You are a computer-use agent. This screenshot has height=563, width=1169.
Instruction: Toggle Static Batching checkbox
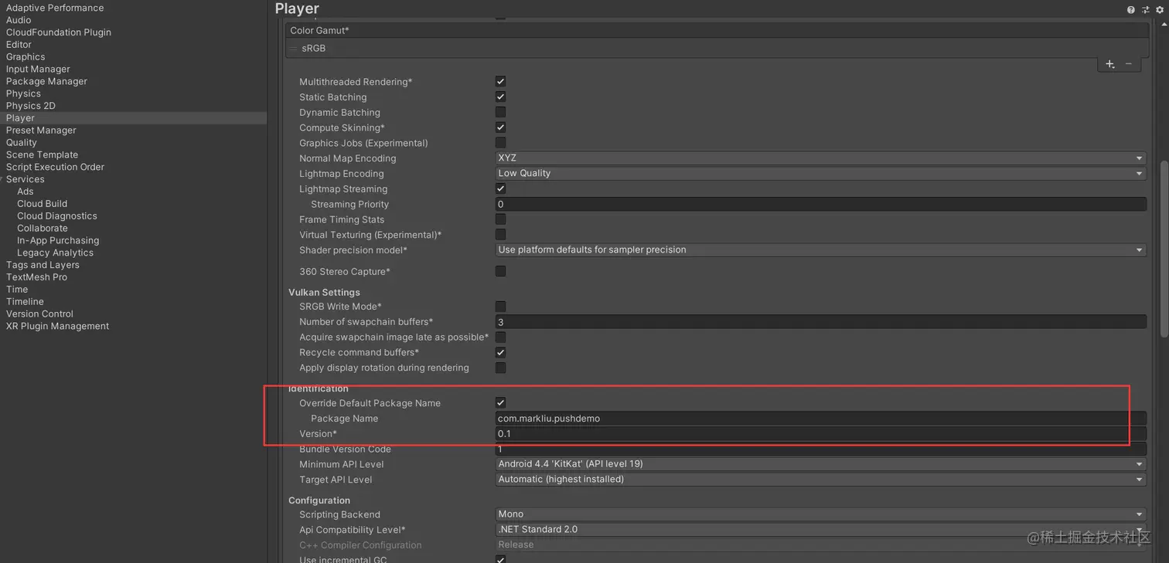tap(500, 97)
